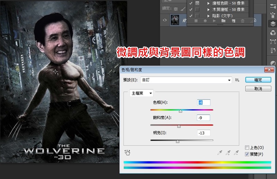Click the 明亮(I) lightness slider handle
This screenshot has width=277, height=179.
(x=178, y=141)
